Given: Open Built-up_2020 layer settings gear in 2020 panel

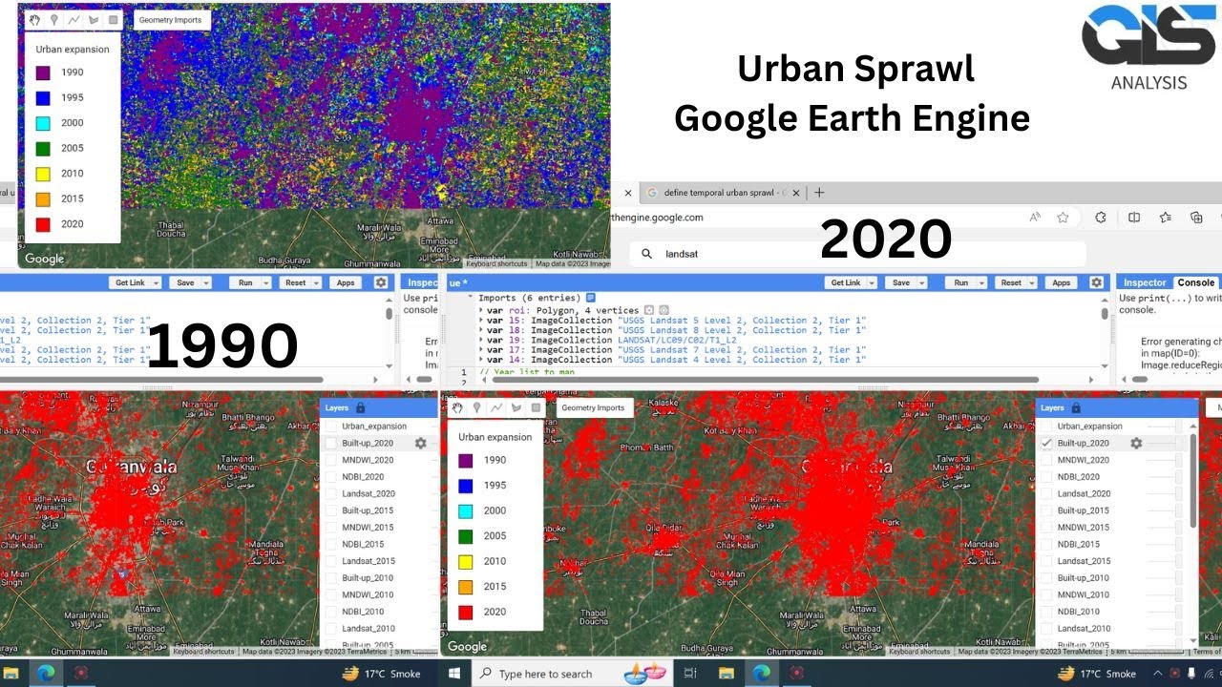Looking at the screenshot, I should tap(1136, 443).
